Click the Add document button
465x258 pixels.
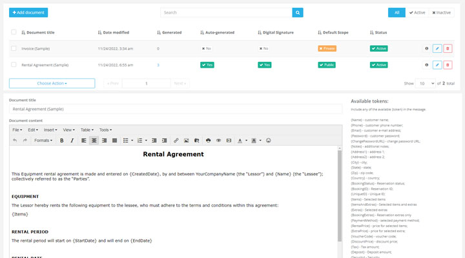coord(28,12)
